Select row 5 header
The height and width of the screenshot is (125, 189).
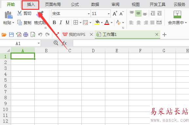[6, 80]
